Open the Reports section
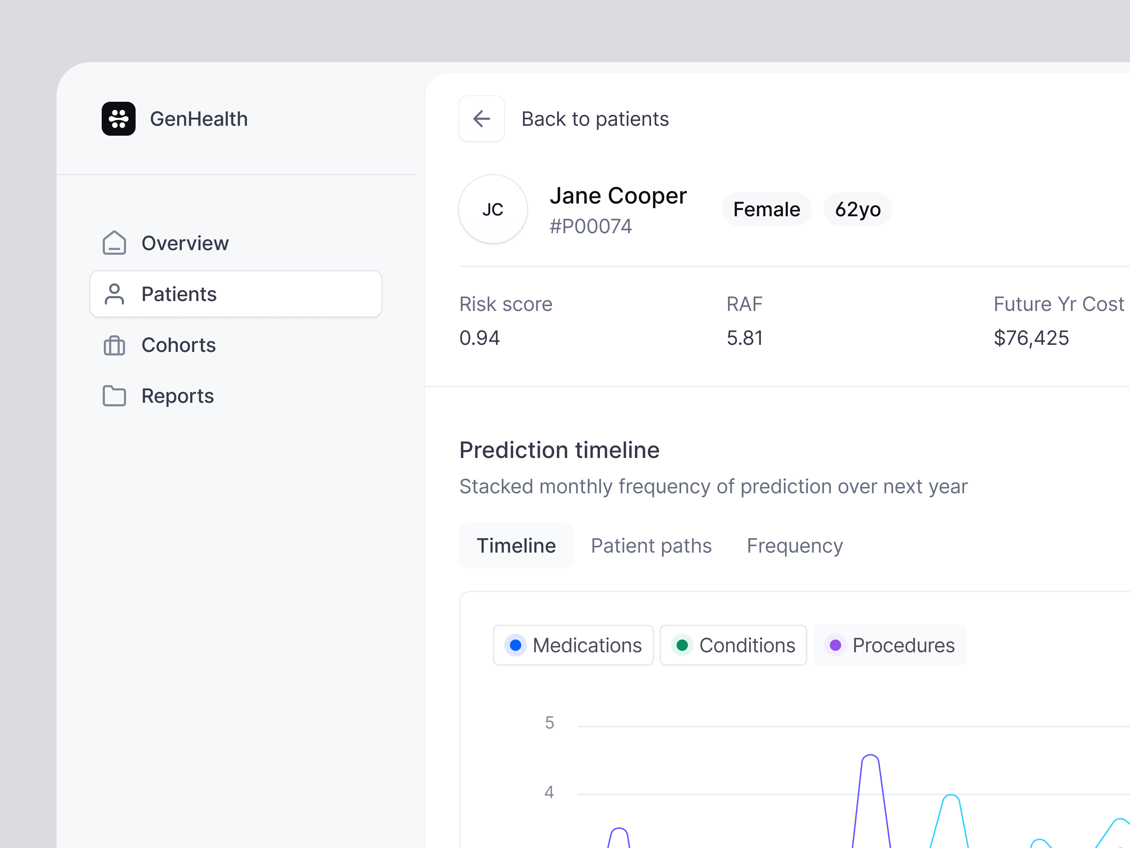 (x=236, y=396)
